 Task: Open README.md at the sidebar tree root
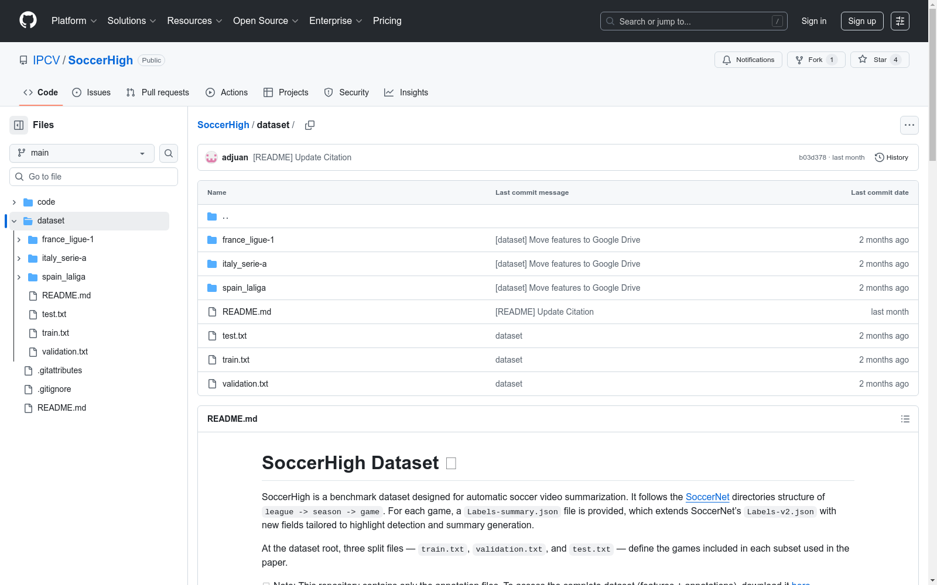coord(61,408)
